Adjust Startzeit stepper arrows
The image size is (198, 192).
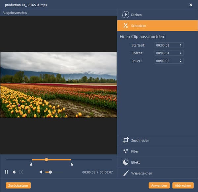(x=181, y=45)
